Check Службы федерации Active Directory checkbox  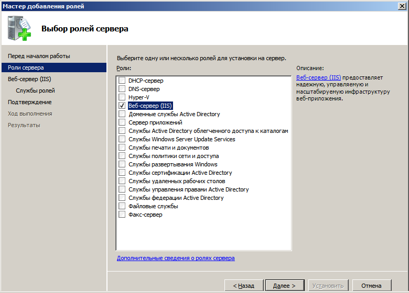(122, 198)
